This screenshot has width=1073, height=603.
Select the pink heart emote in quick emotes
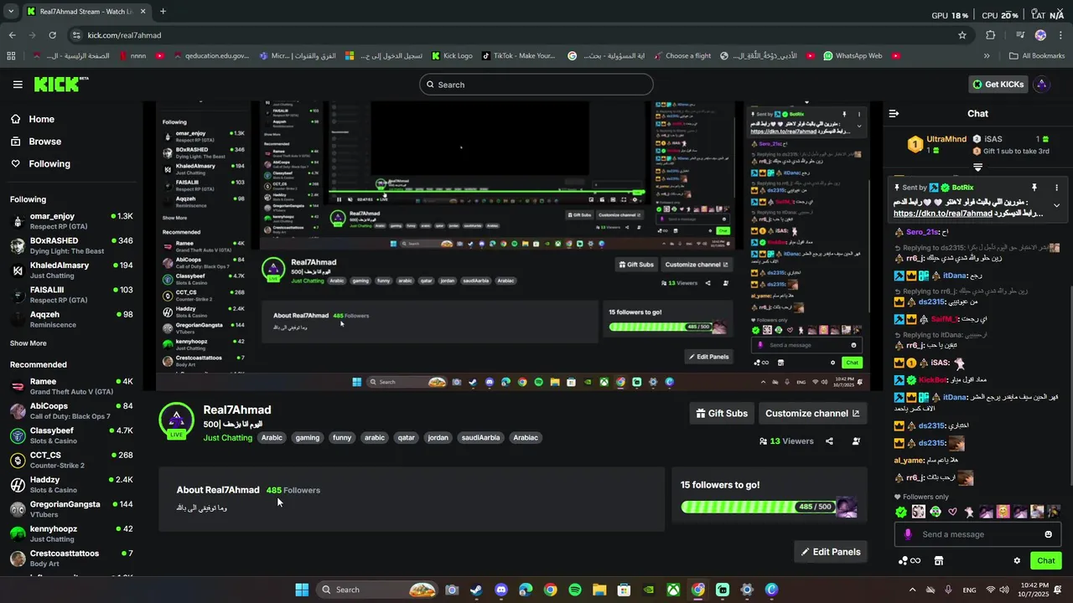(952, 512)
